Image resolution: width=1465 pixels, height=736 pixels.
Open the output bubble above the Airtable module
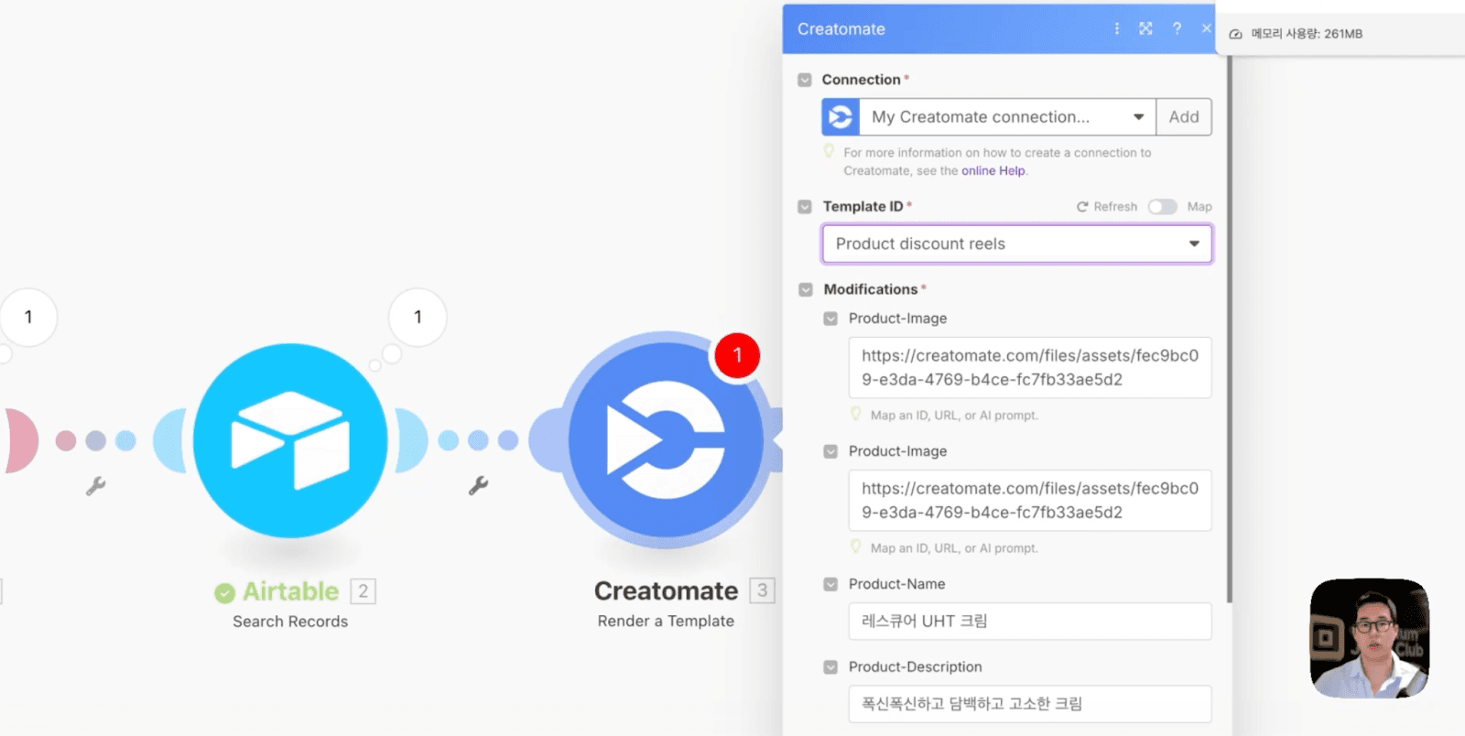(x=418, y=317)
